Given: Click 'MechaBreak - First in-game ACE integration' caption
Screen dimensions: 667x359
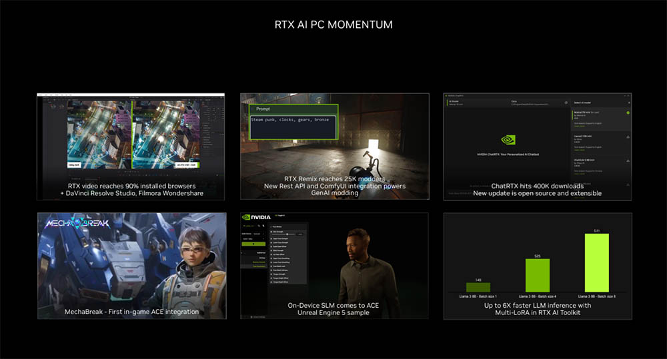Looking at the screenshot, I should 132,312.
